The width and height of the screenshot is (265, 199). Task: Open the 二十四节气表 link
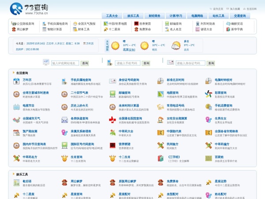[x=79, y=93]
